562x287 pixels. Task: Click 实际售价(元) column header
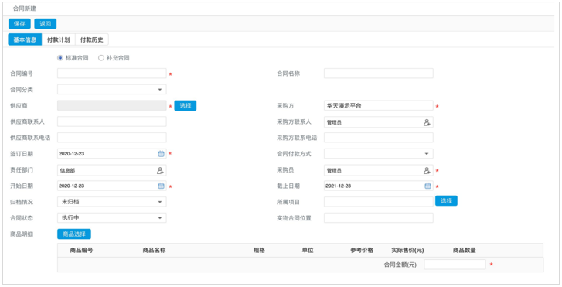(x=407, y=250)
